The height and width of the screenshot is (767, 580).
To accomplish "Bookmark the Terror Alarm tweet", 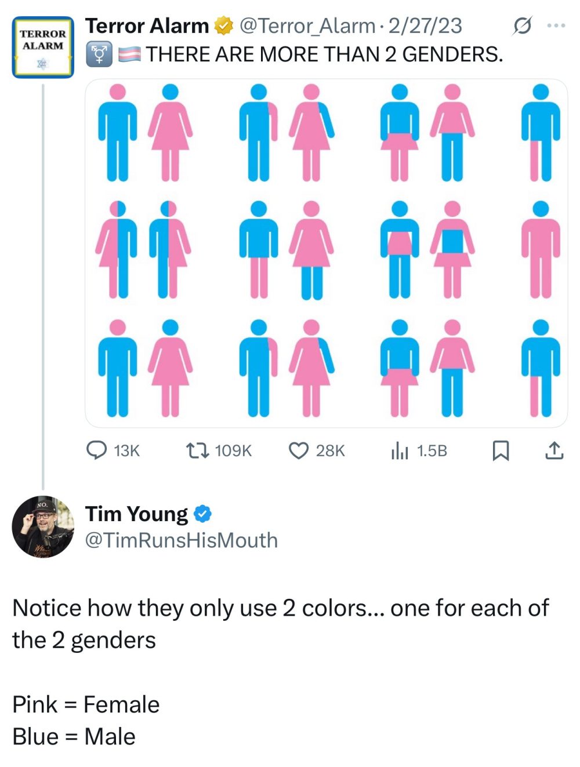I will coord(501,450).
